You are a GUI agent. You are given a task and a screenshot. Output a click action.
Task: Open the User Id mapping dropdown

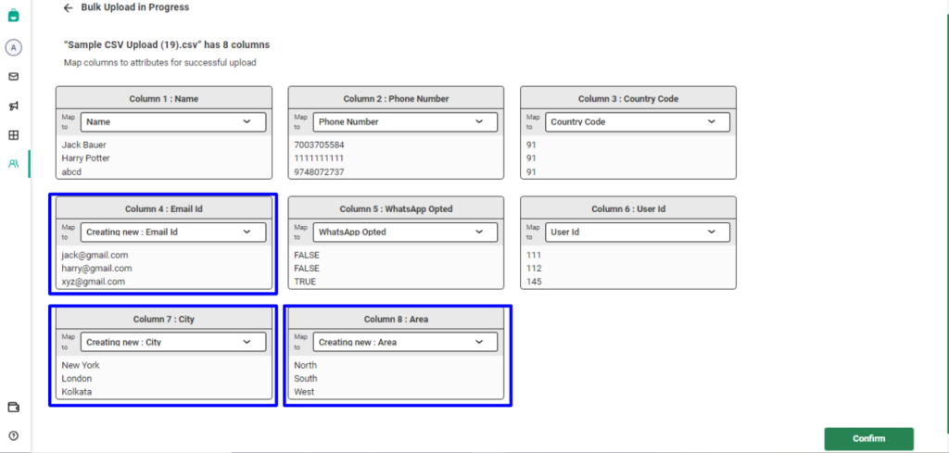point(638,232)
